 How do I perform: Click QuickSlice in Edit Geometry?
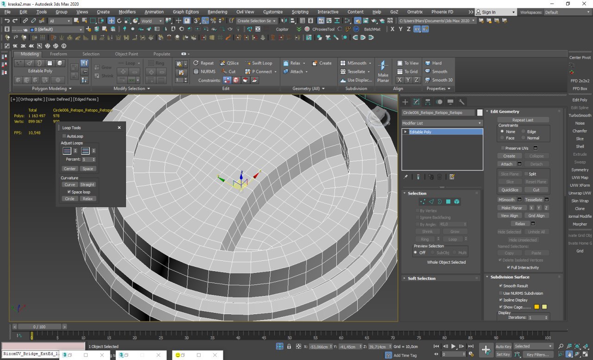pyautogui.click(x=510, y=190)
